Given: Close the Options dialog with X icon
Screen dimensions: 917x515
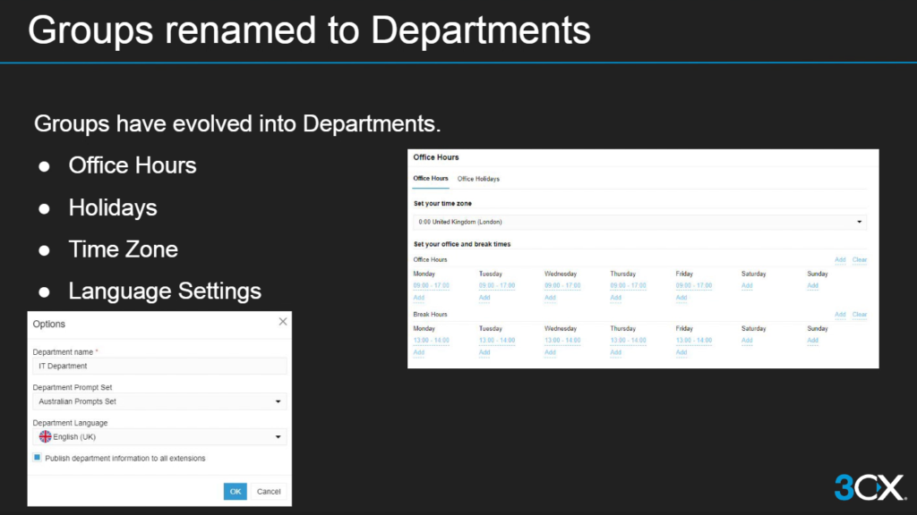Looking at the screenshot, I should (x=283, y=322).
